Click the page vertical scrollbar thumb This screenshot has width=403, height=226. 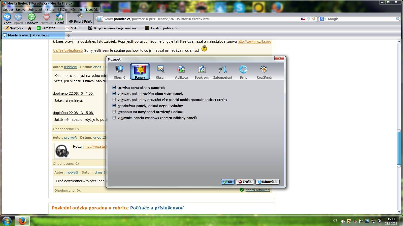399,148
